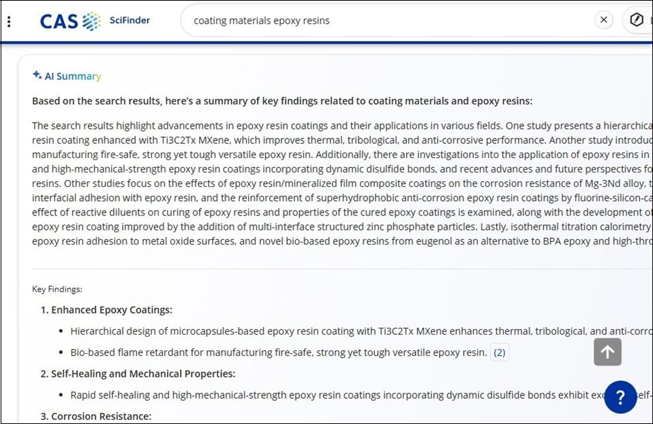The height and width of the screenshot is (424, 653).
Task: Go to SciFinder home via wordmark
Action: point(130,20)
